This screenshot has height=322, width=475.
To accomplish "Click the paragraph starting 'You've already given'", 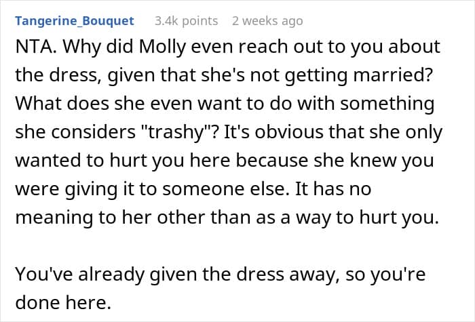I will click(x=221, y=288).
